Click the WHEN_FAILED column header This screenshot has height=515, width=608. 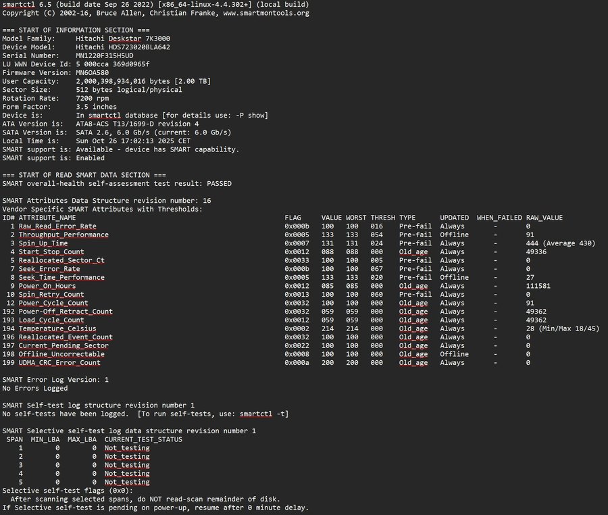pos(499,218)
